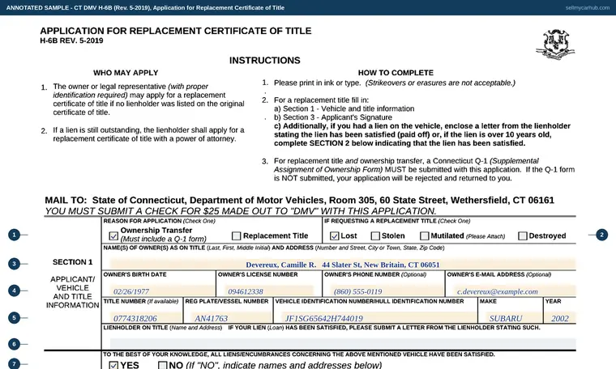Viewport: 616px width, 369px height.
Task: Check the NO liens satisfied checkbox
Action: pyautogui.click(x=163, y=365)
